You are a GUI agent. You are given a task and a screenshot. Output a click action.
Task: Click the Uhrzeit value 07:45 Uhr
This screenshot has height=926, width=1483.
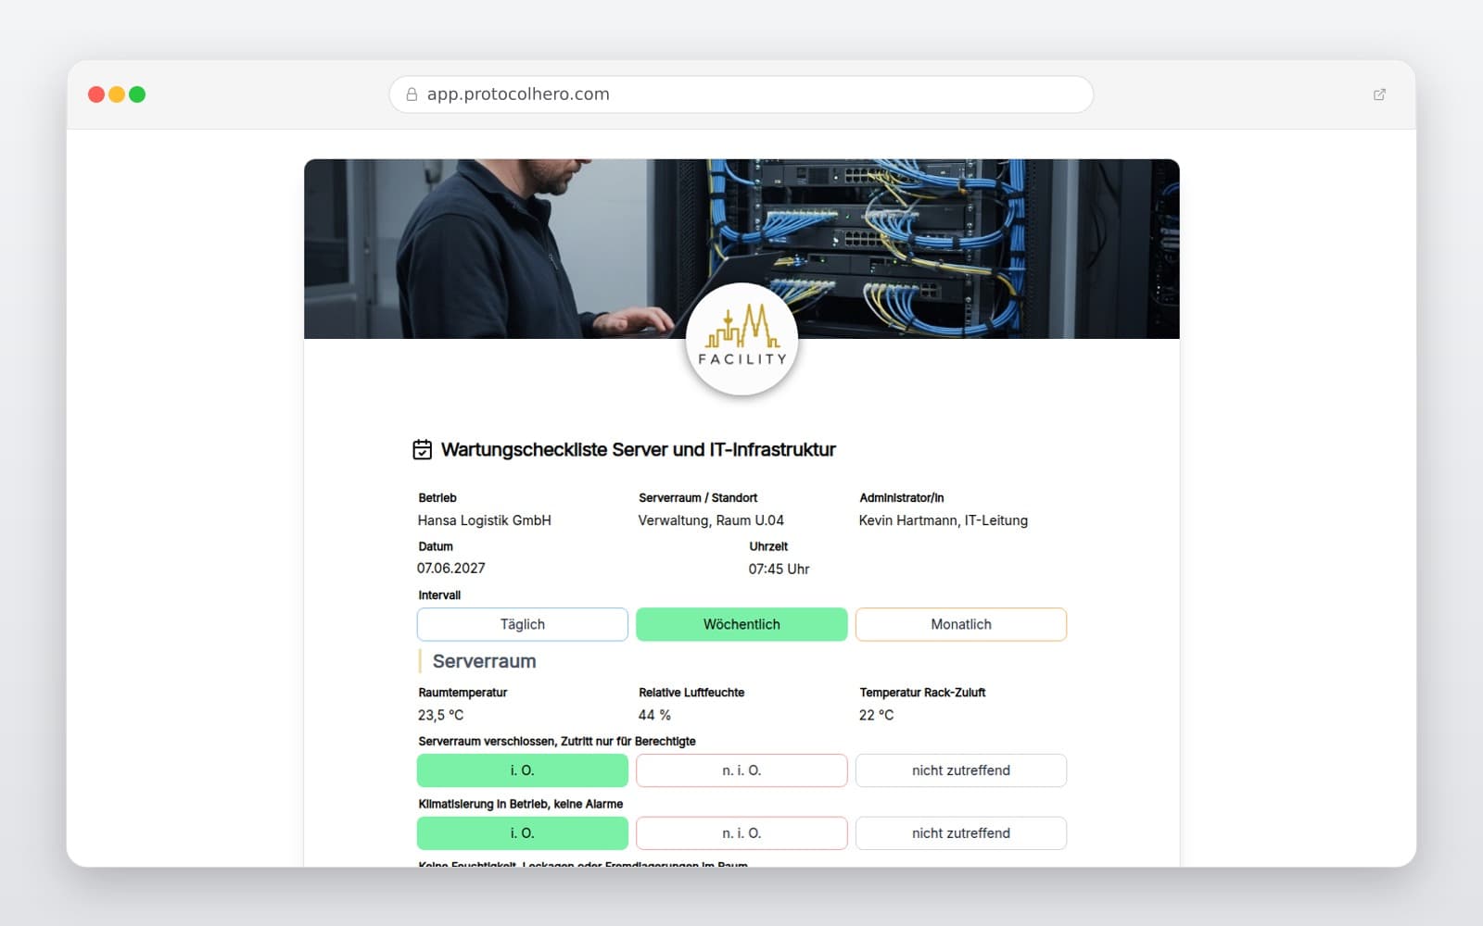click(780, 569)
